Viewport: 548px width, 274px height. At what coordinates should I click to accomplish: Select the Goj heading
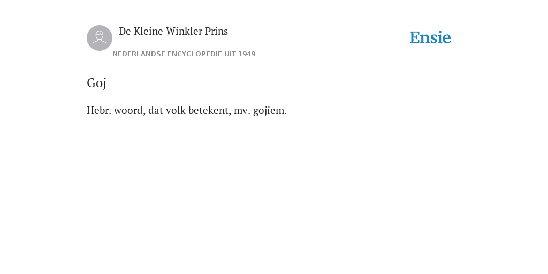(96, 83)
